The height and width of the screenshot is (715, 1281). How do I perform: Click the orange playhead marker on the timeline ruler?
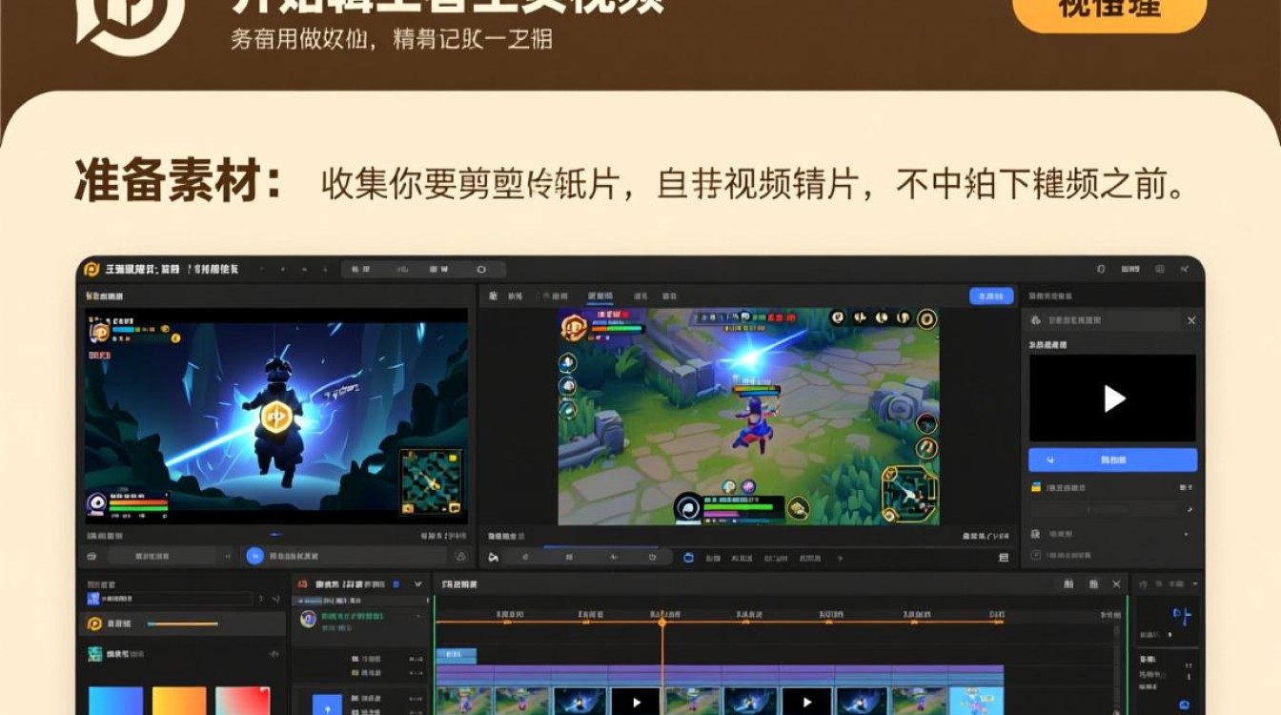[662, 622]
